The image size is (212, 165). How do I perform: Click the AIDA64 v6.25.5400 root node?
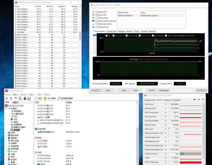(15, 106)
